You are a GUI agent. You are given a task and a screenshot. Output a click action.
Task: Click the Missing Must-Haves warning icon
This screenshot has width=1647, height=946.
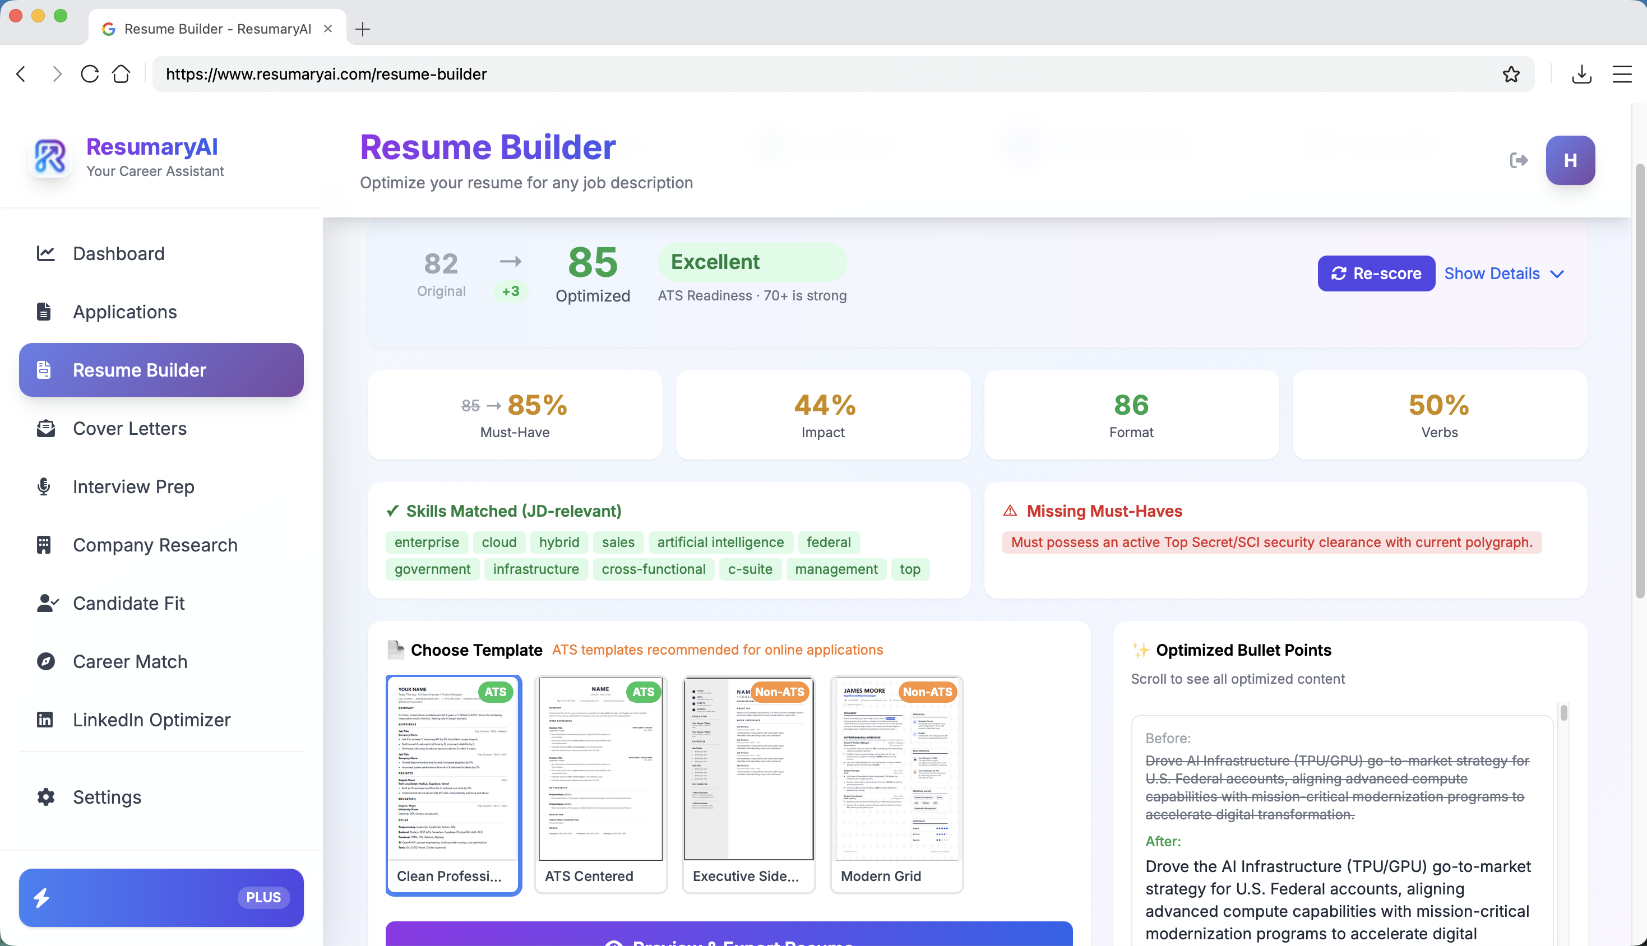point(1010,511)
